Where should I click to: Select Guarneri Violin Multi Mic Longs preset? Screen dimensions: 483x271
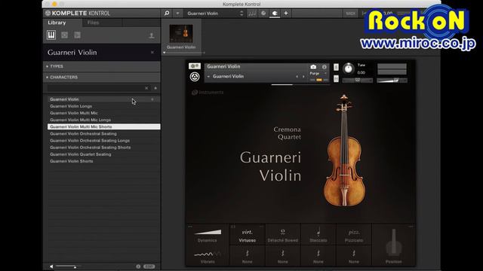tap(104, 120)
